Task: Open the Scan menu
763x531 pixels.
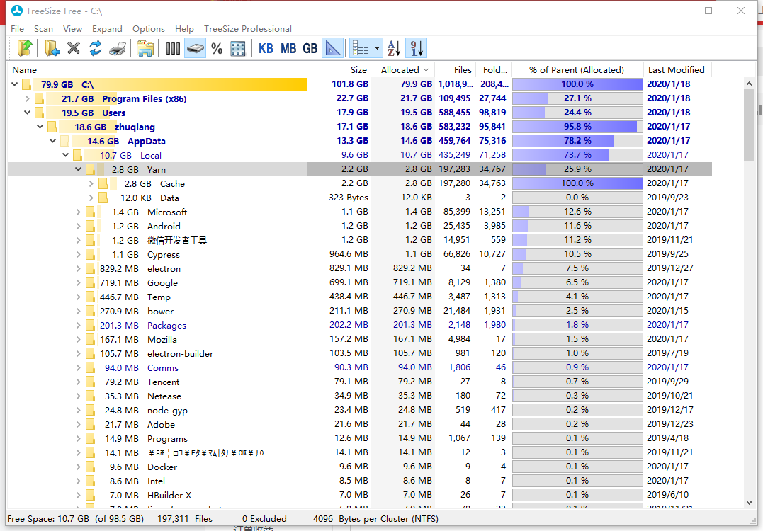Action: point(43,29)
